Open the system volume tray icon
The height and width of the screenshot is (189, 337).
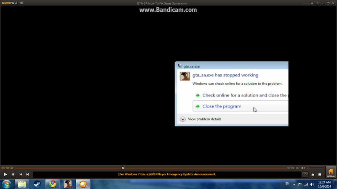tap(312, 184)
